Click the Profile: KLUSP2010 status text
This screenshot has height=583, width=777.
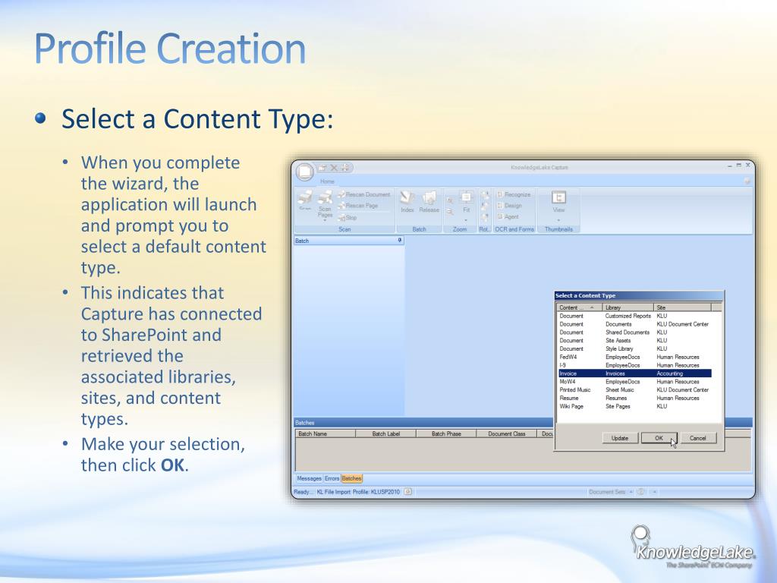tap(376, 492)
